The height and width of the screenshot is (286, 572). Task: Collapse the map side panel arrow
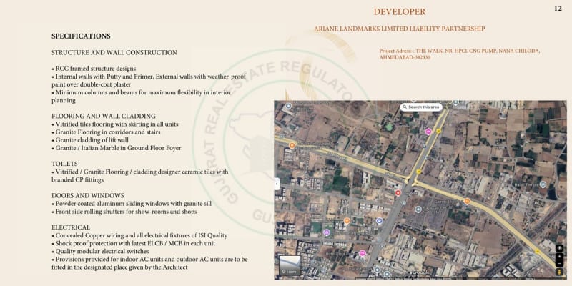(x=277, y=184)
